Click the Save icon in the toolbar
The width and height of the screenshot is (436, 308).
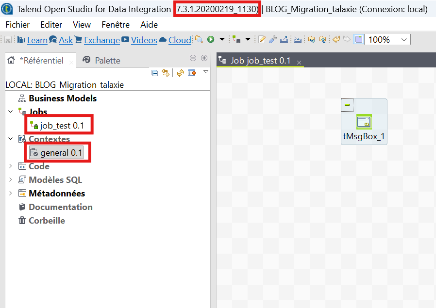click(8, 40)
